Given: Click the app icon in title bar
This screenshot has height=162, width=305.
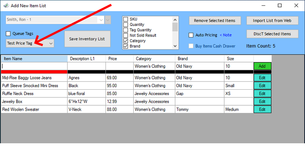Looking at the screenshot, I should 6,5.
